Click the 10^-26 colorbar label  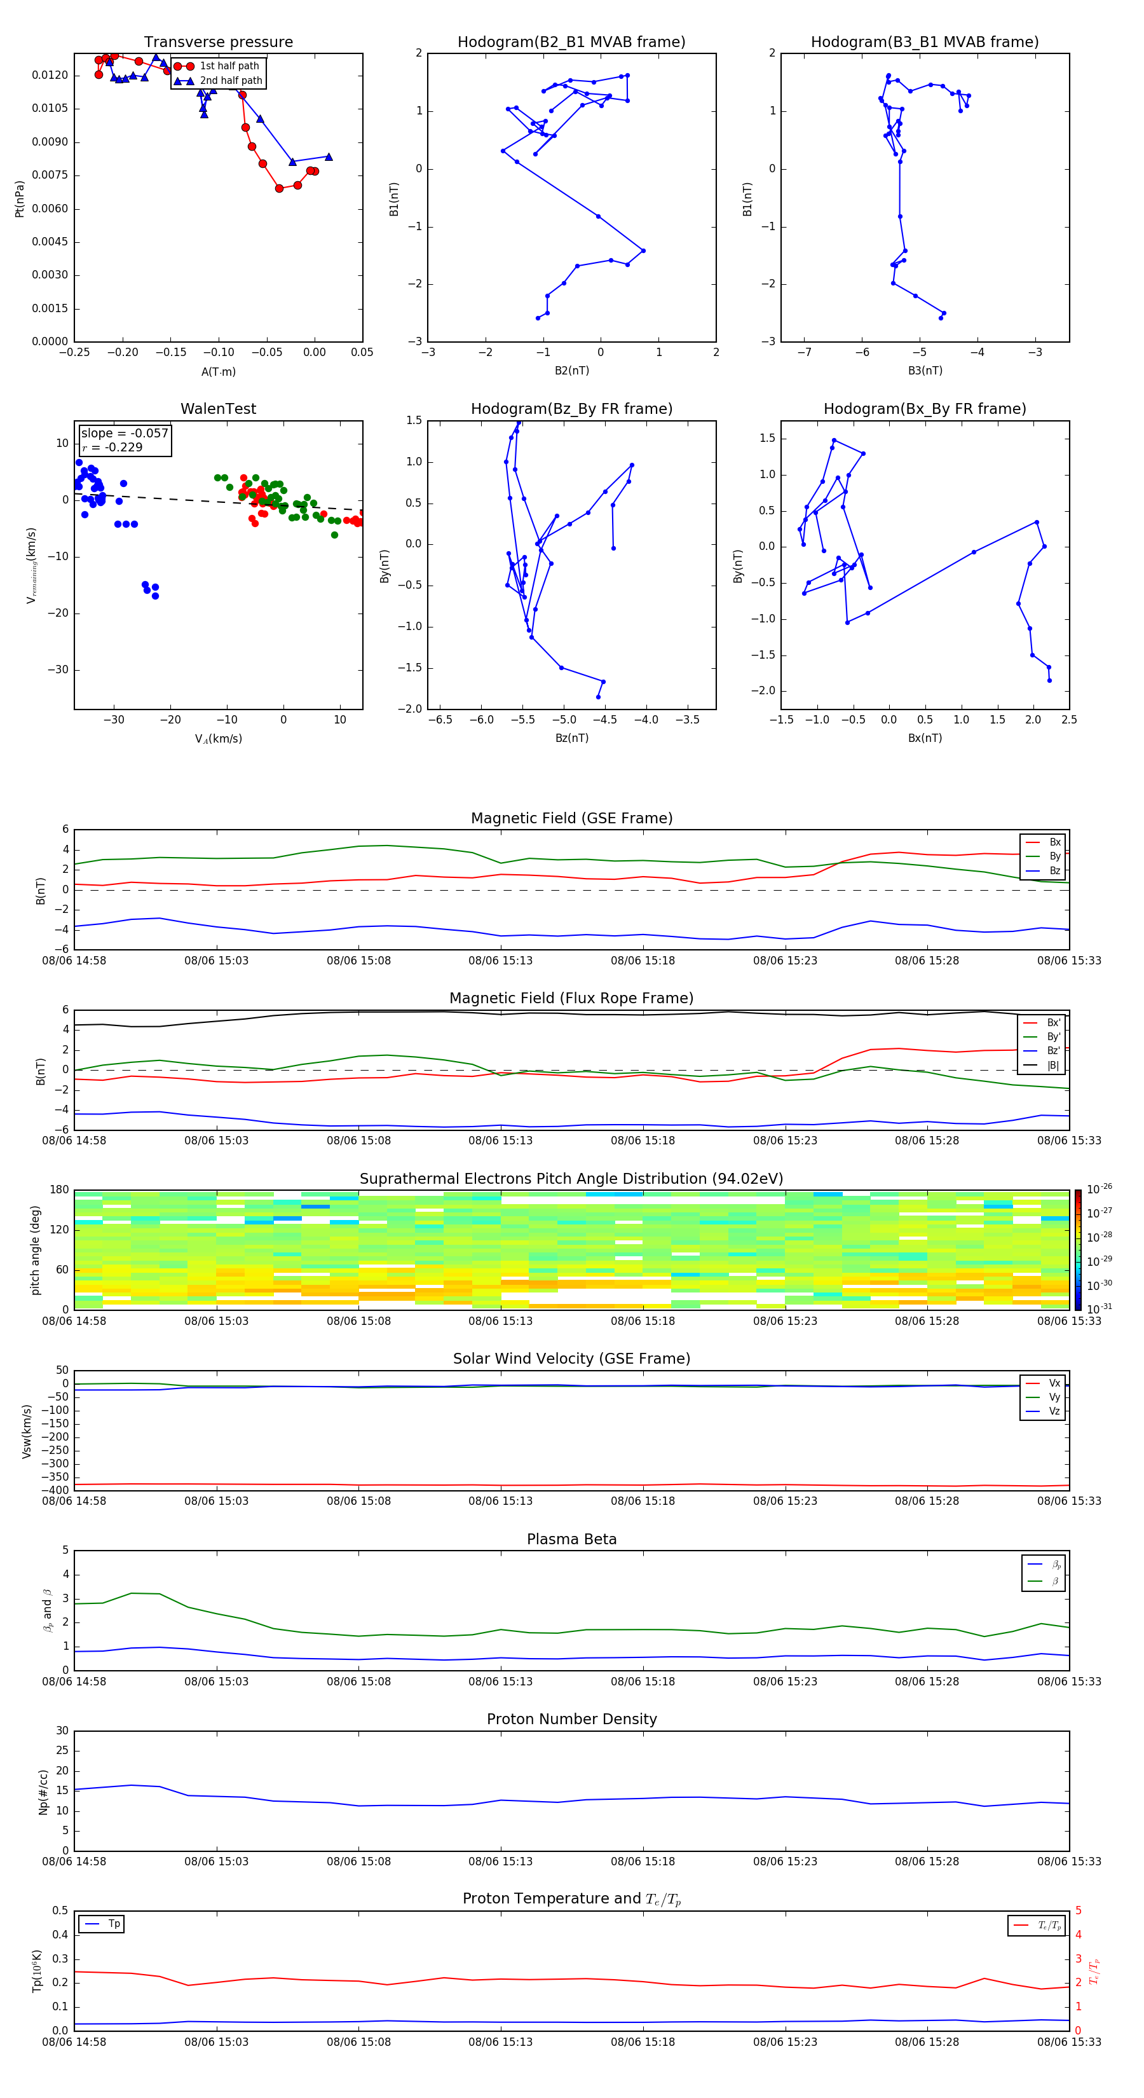pos(1100,1189)
